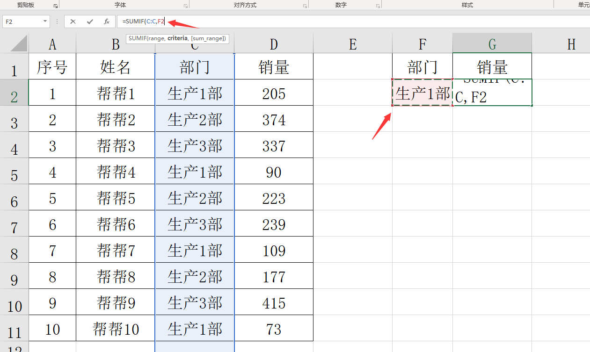Click the cell 帮帮5
This screenshot has height=352, width=590.
[116, 197]
